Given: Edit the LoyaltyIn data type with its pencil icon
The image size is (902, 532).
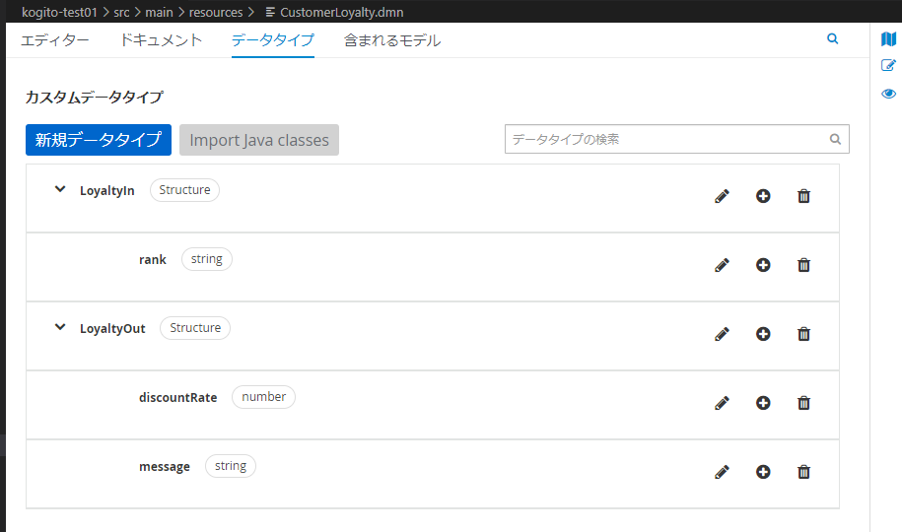Looking at the screenshot, I should 722,196.
